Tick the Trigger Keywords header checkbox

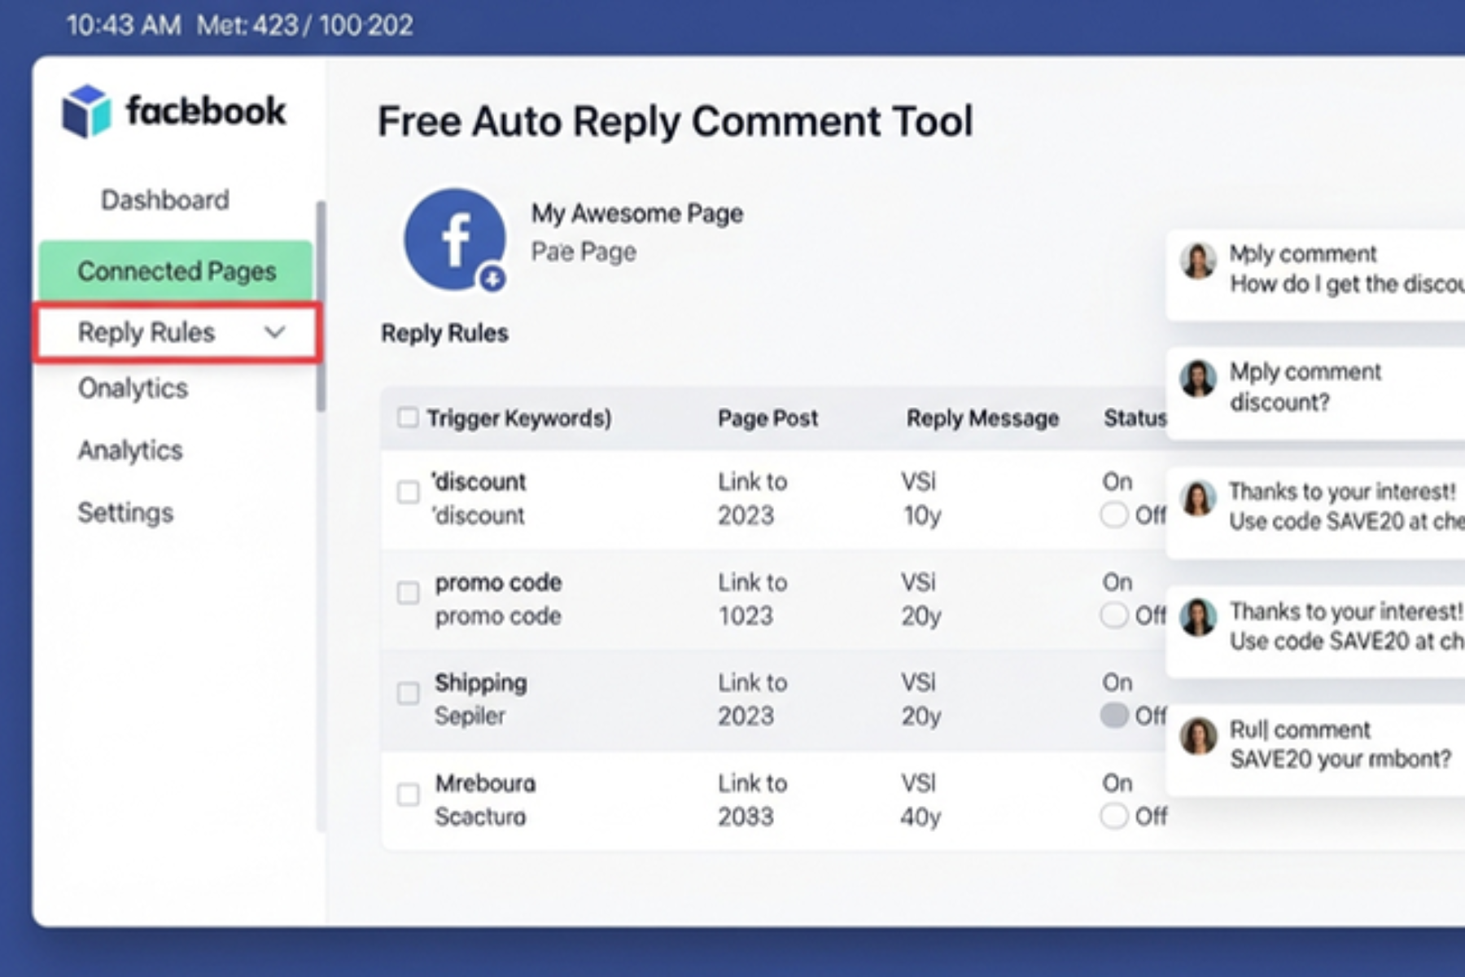[408, 417]
